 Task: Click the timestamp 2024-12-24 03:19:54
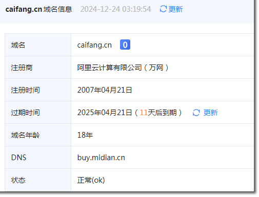tap(115, 9)
